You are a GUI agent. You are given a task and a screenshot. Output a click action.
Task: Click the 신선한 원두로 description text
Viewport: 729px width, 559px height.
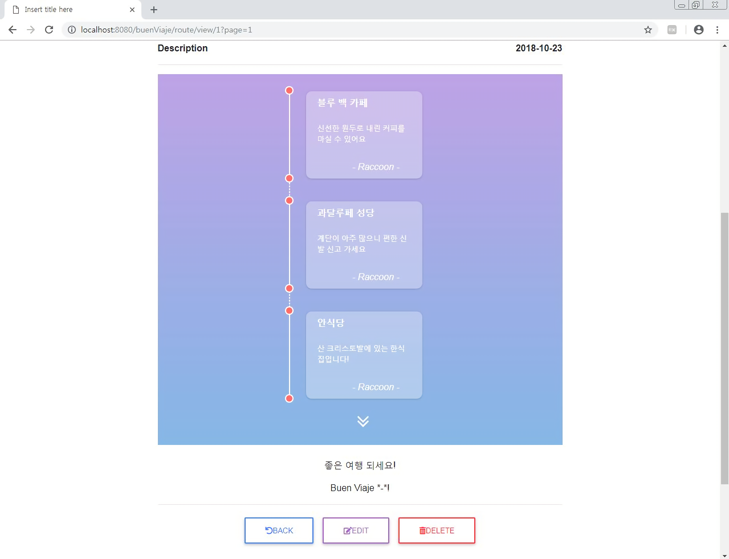pos(361,133)
